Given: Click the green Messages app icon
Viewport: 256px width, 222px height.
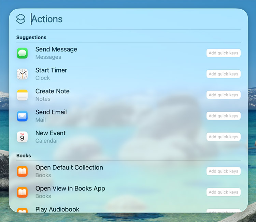Looking at the screenshot, I should (x=22, y=53).
